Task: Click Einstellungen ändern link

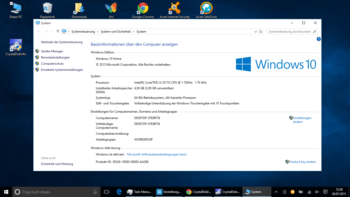Action: tap(302, 120)
